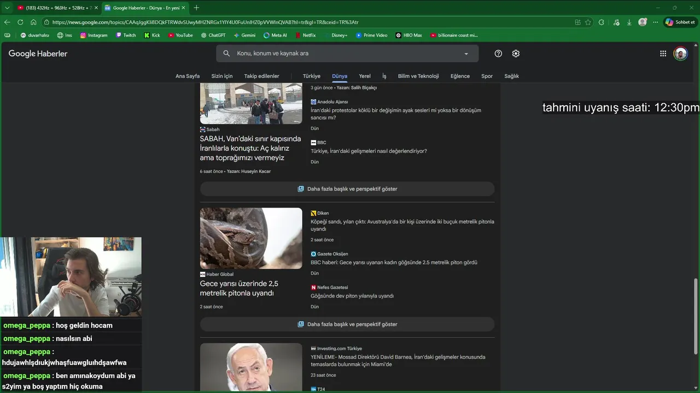This screenshot has height=393, width=700.
Task: Expand search options dropdown arrow
Action: 466,53
